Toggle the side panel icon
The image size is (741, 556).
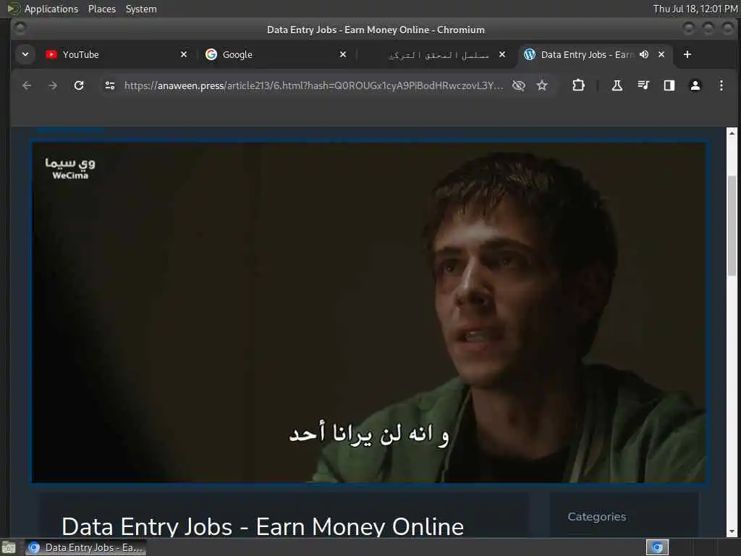tap(669, 85)
